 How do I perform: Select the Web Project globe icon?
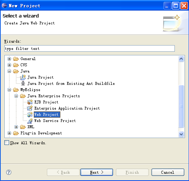pos(30,115)
